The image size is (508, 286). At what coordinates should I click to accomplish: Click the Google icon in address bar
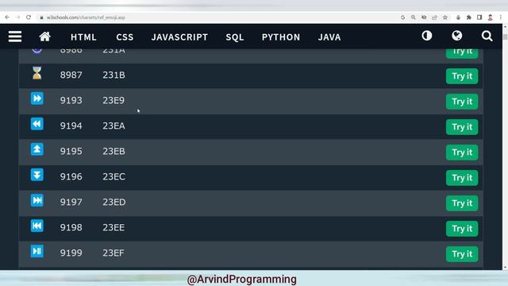(x=402, y=17)
